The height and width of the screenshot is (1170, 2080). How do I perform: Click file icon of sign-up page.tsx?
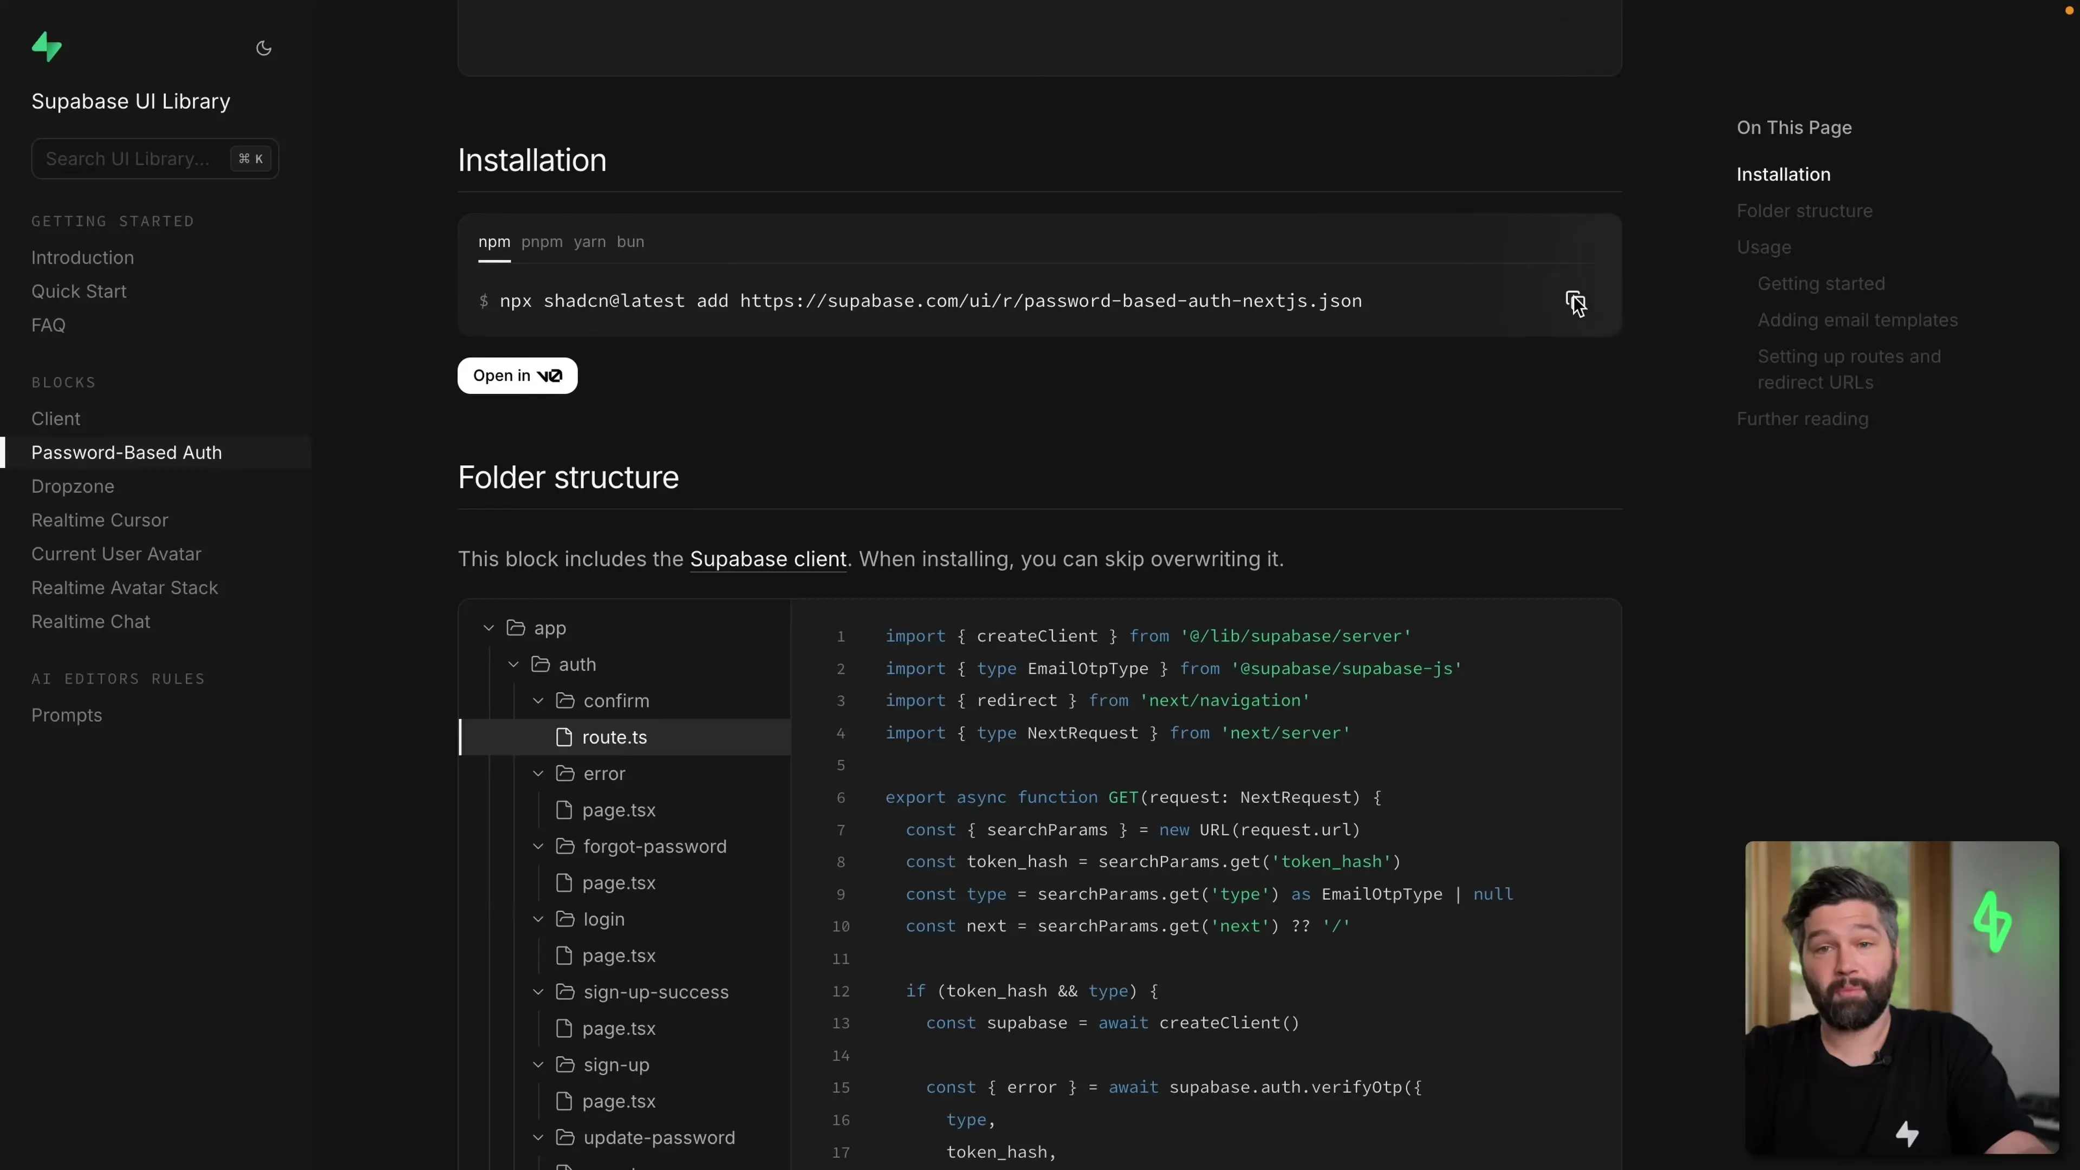[564, 1101]
